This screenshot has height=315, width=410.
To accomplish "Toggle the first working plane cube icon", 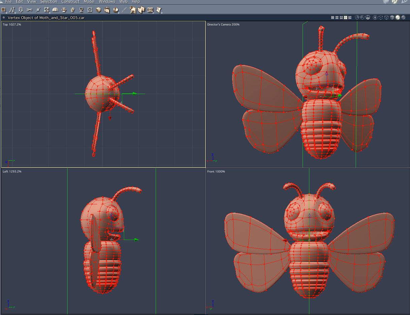I will 357,18.
